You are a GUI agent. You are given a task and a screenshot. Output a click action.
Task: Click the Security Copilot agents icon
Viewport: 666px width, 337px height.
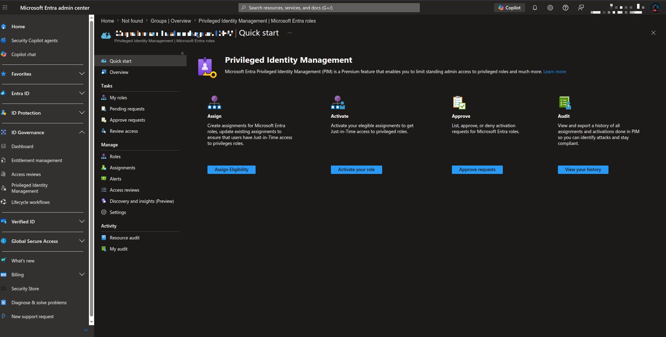(3, 40)
